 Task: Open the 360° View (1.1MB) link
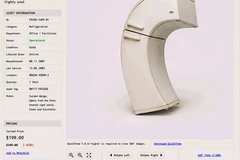tap(209, 155)
